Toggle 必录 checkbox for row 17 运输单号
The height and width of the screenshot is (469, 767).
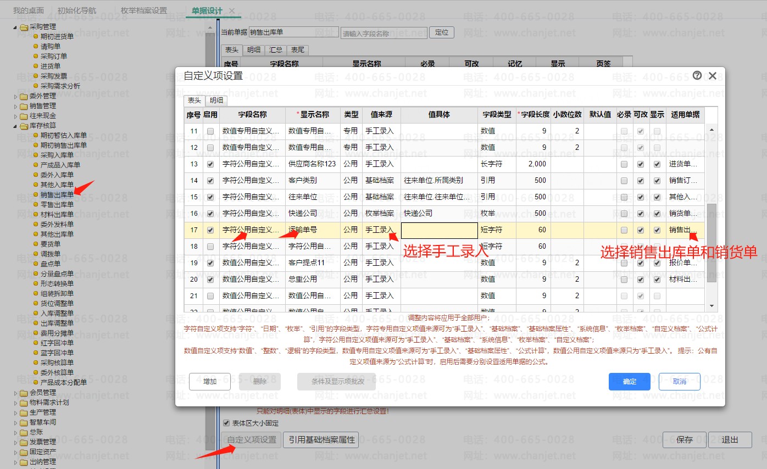click(624, 230)
